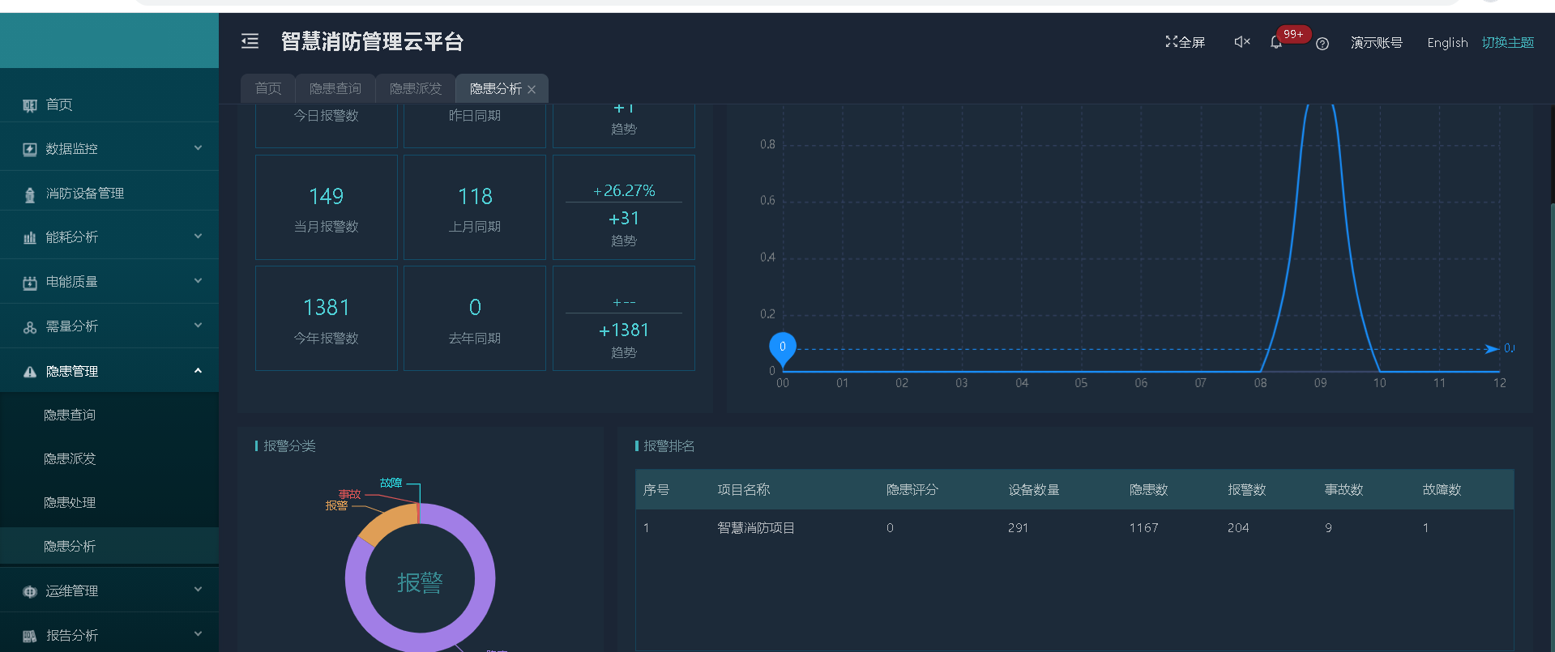Click the 首页 home icon in sidebar
Image resolution: width=1555 pixels, height=652 pixels.
point(30,105)
